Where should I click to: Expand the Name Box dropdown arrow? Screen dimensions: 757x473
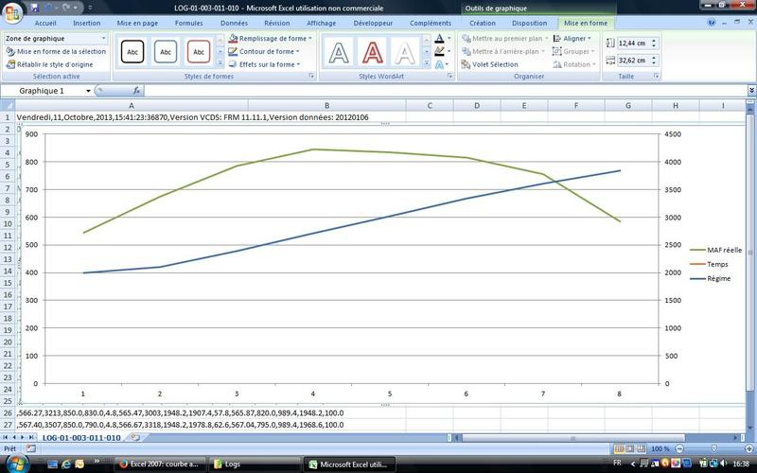click(89, 91)
